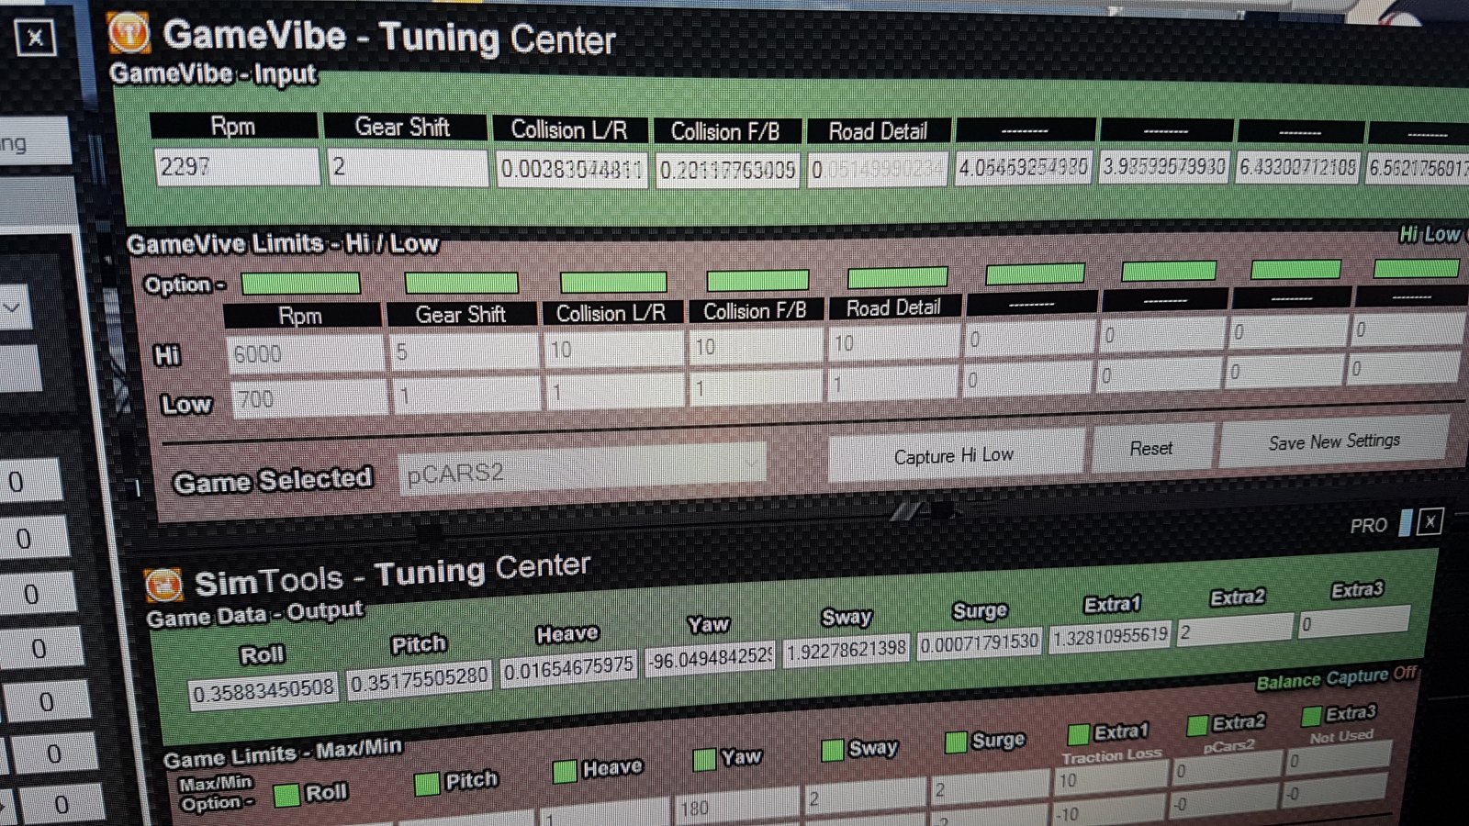Toggle the Collision F/B option green box
The width and height of the screenshot is (1469, 826).
(x=757, y=279)
